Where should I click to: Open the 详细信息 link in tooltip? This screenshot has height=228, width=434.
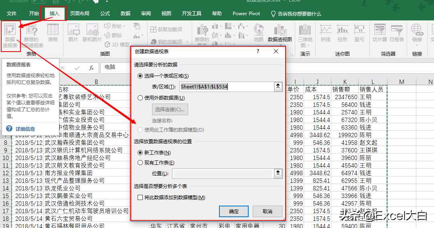tap(25, 129)
